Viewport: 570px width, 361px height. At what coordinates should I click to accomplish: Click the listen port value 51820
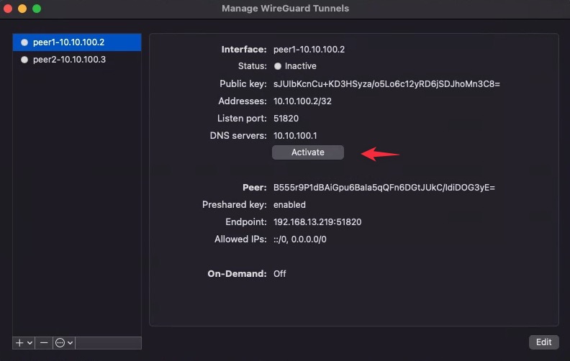pos(286,119)
